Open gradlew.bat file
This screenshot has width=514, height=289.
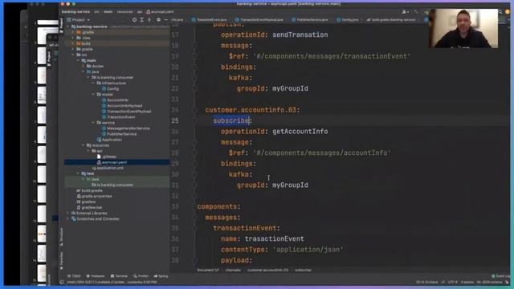pos(89,207)
